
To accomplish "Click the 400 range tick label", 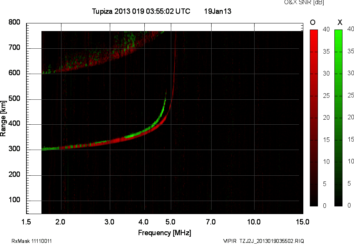I will point(14,124).
